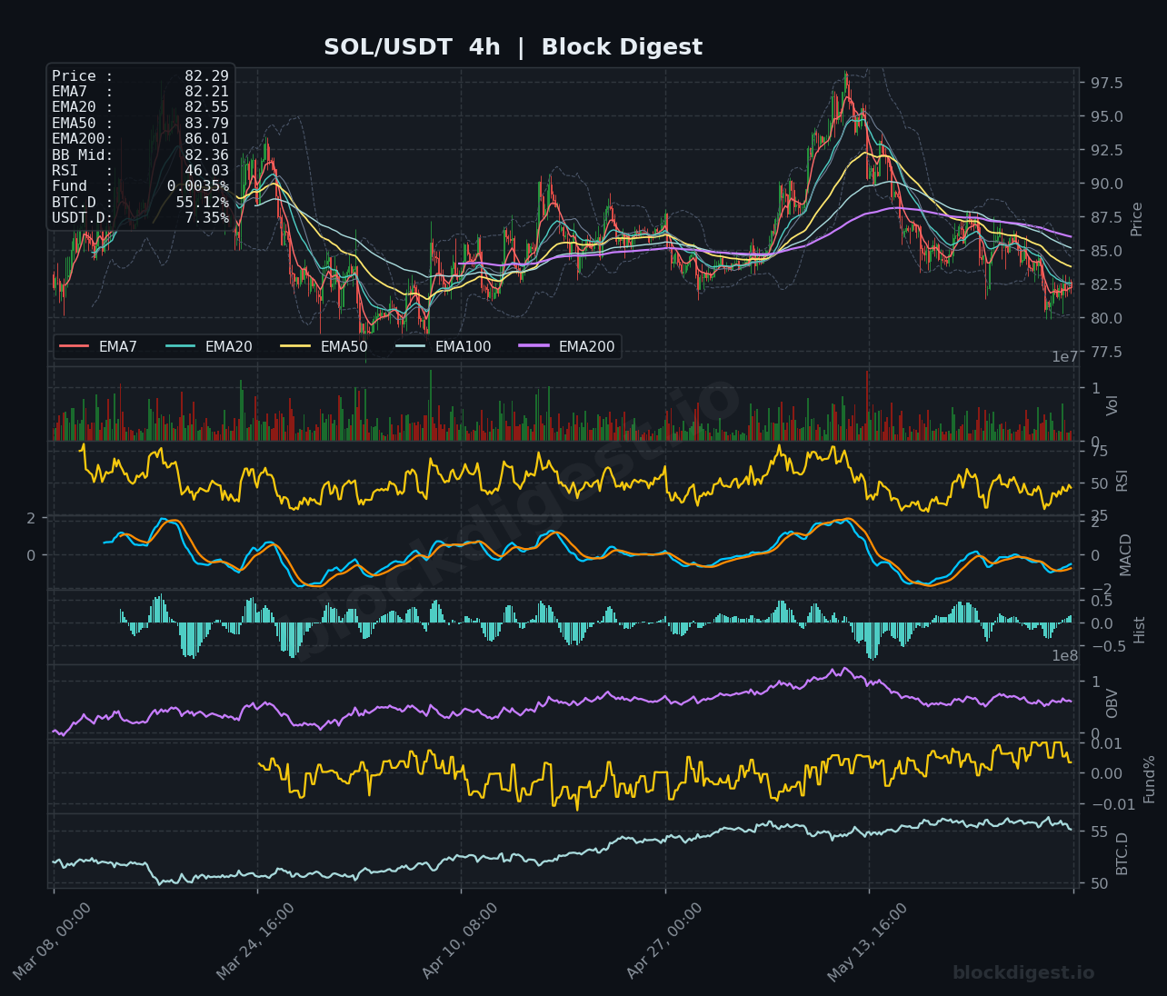The width and height of the screenshot is (1167, 996).
Task: Click the Apr 27, 00:00 date tick label
Action: [664, 941]
